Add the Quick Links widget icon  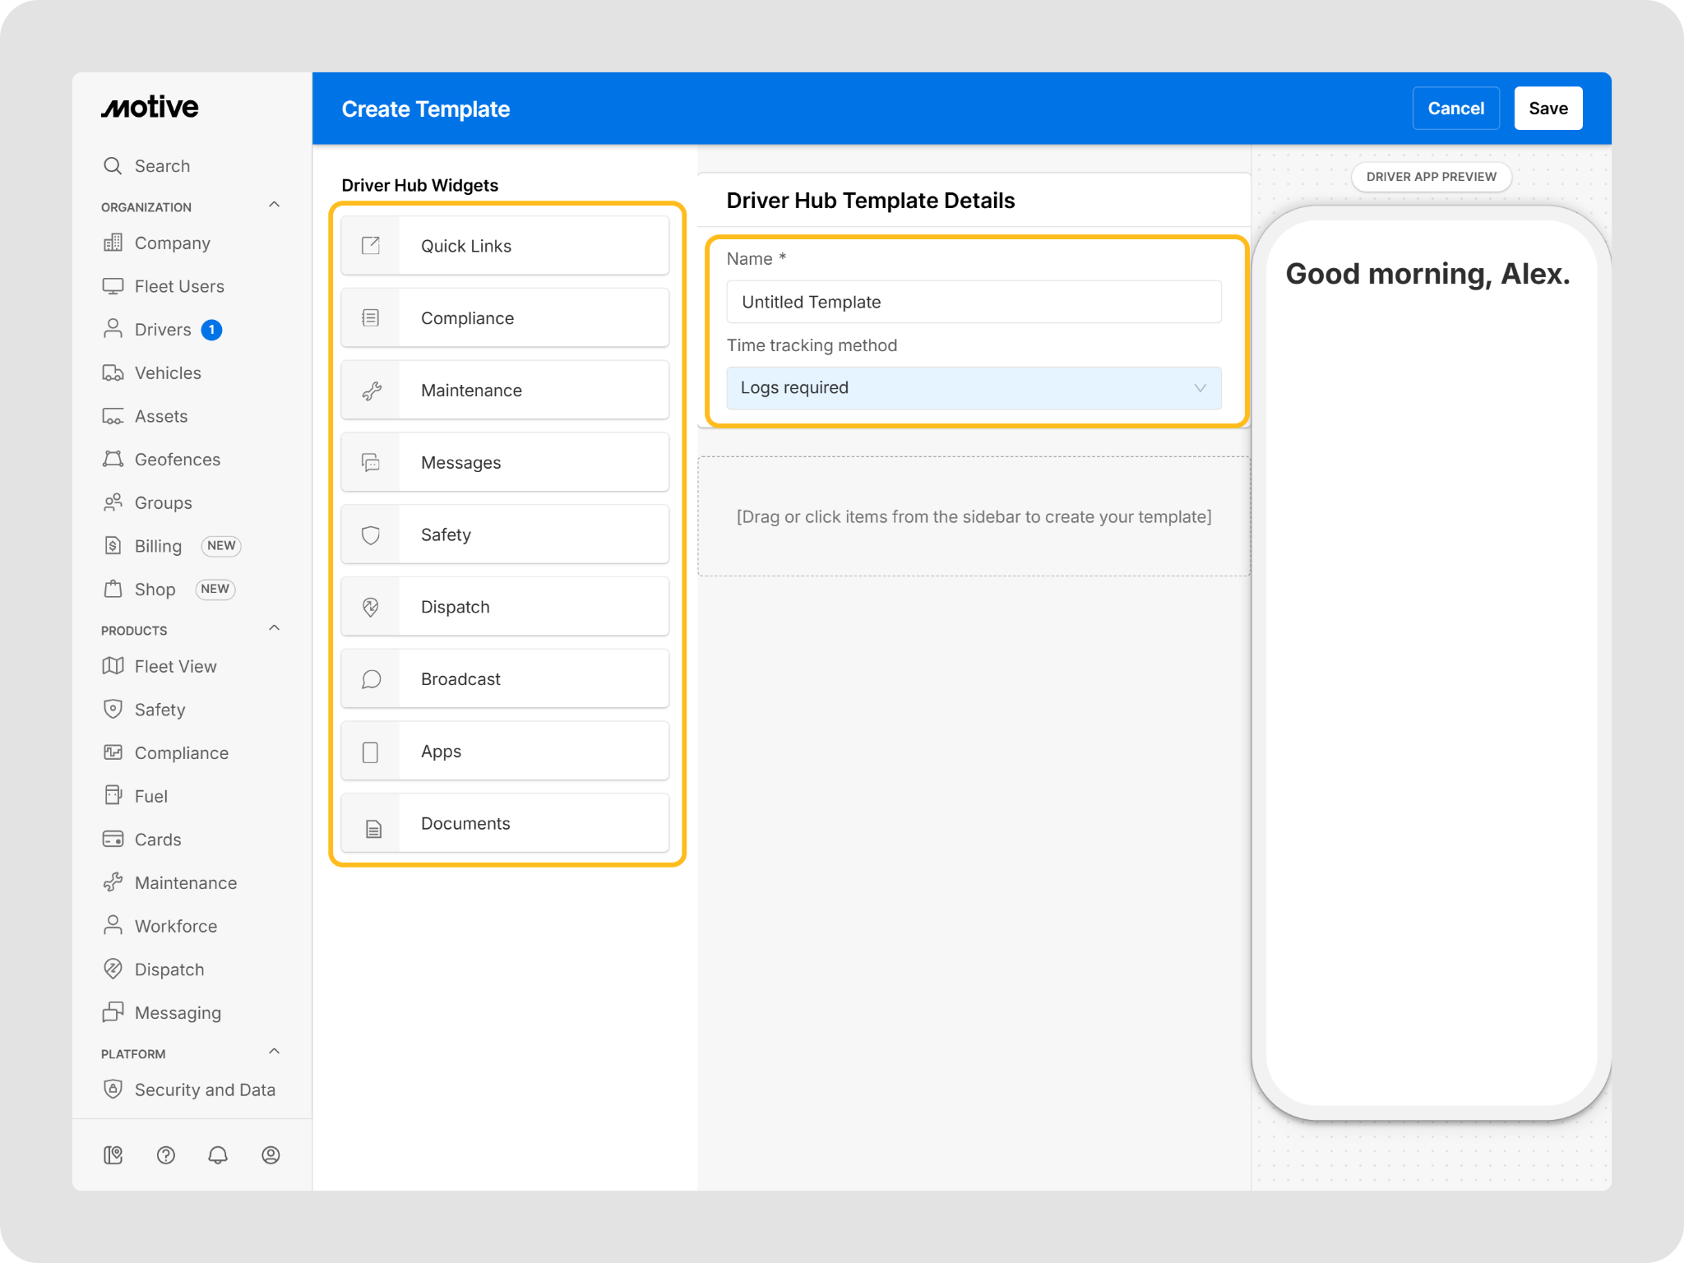pyautogui.click(x=371, y=246)
